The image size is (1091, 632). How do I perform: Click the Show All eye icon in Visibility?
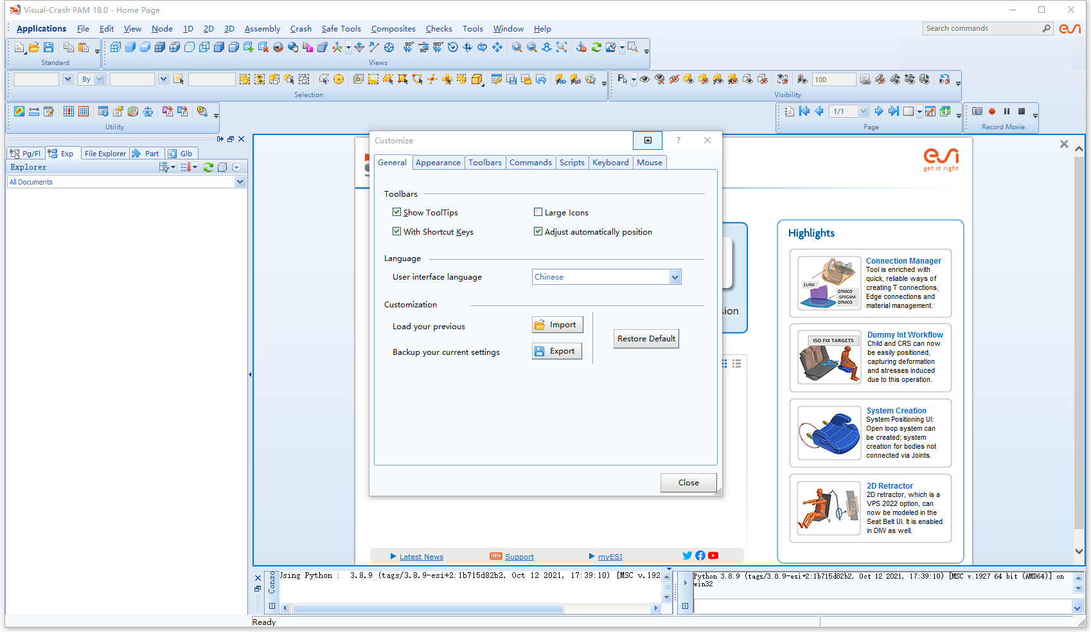pyautogui.click(x=644, y=79)
